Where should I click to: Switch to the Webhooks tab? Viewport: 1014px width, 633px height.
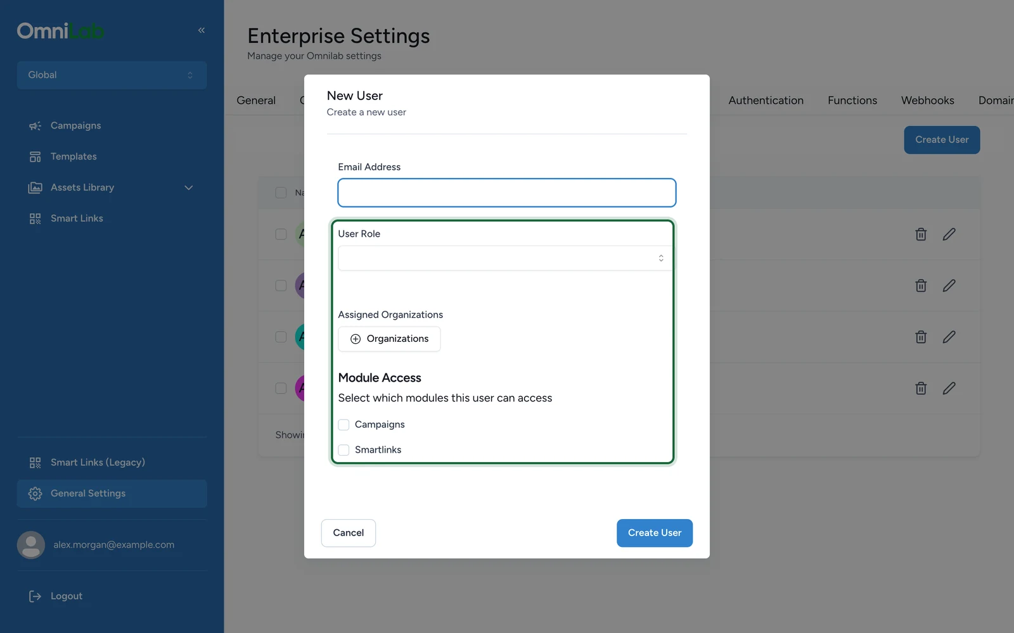[927, 101]
